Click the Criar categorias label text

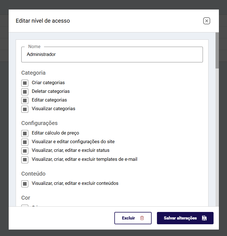[48, 83]
